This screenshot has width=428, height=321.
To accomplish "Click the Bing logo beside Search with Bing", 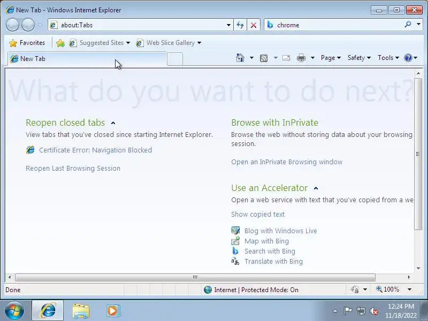I will pyautogui.click(x=235, y=251).
